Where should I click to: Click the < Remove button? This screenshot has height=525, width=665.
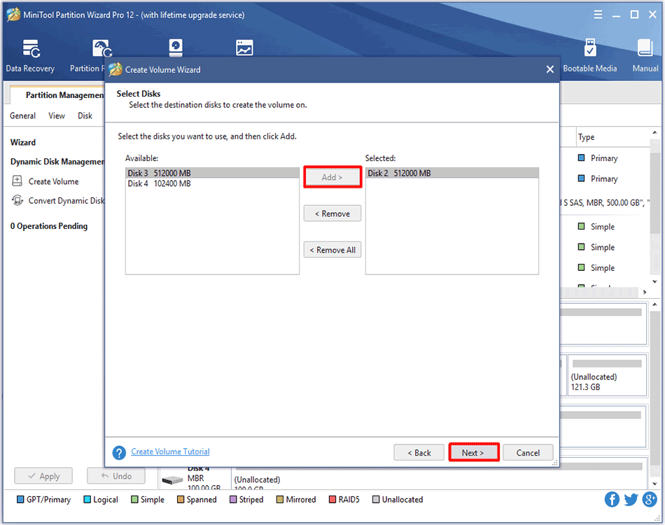pyautogui.click(x=332, y=213)
